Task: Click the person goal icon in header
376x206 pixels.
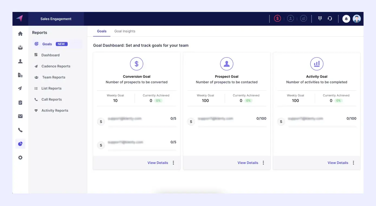Action: 290,18
